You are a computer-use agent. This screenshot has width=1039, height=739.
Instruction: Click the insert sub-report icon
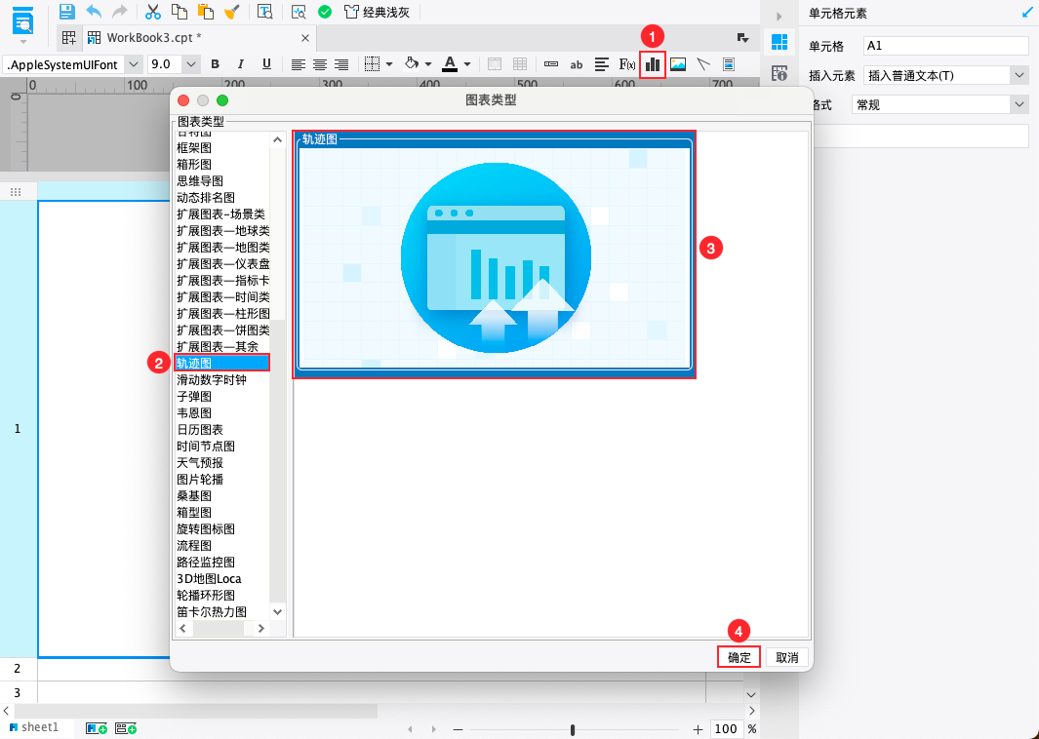pyautogui.click(x=728, y=64)
